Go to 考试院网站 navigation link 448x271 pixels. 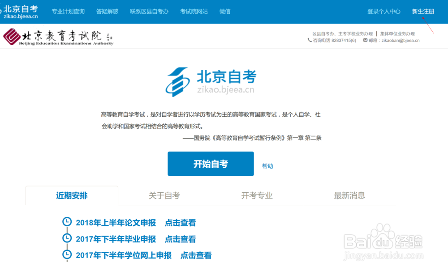(194, 12)
